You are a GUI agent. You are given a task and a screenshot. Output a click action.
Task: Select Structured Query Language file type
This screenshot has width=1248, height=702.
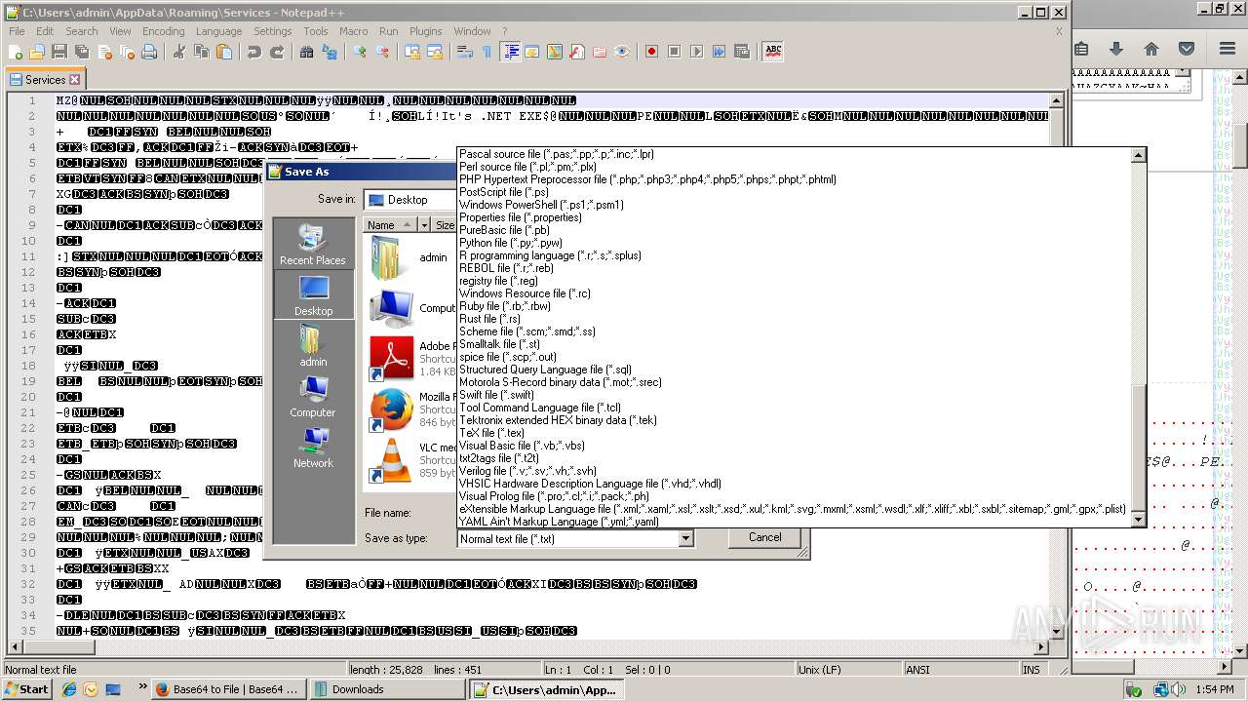pos(545,370)
